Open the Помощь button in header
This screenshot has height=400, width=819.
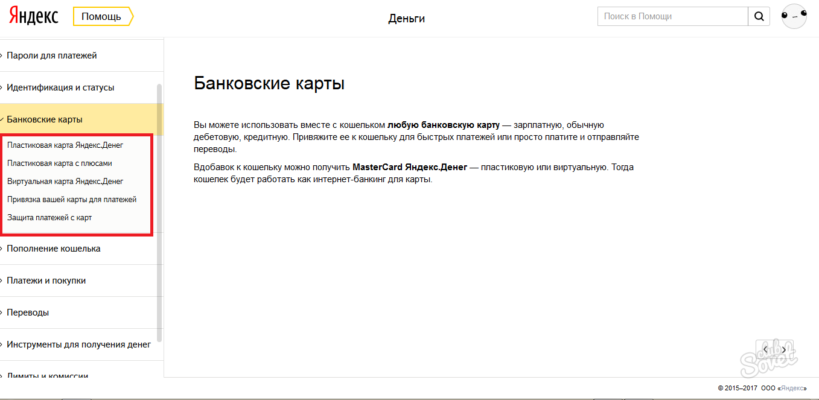point(103,16)
